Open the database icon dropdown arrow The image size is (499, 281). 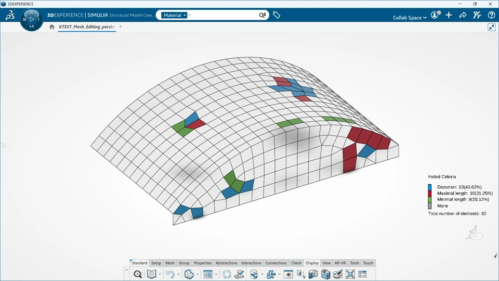pyautogui.click(x=262, y=274)
